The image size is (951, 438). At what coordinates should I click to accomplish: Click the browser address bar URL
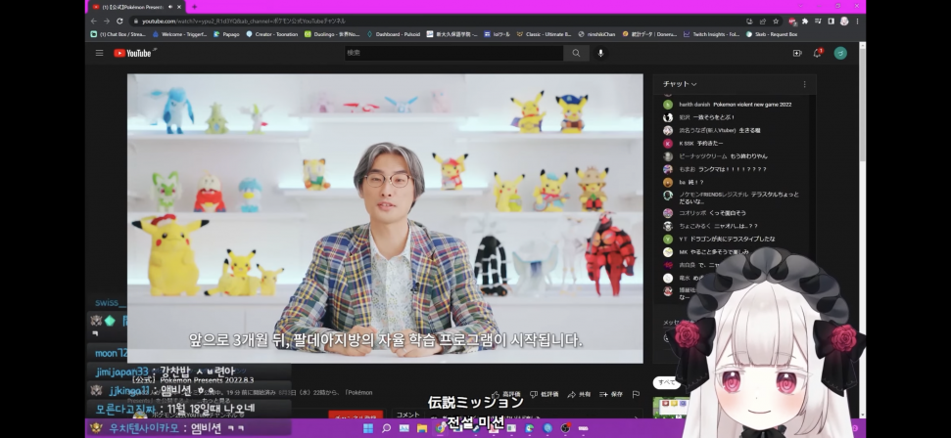pos(244,22)
